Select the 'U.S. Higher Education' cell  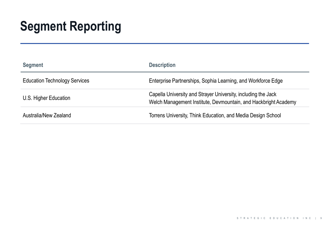[x=46, y=98]
